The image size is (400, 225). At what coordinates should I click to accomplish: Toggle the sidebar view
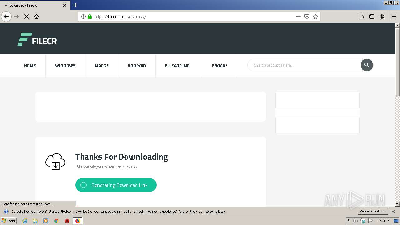click(x=372, y=17)
